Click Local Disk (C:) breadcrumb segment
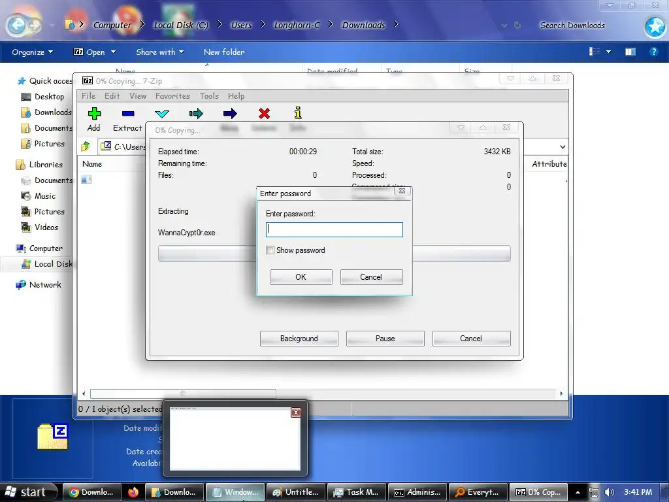The height and width of the screenshot is (502, 669). click(x=181, y=25)
